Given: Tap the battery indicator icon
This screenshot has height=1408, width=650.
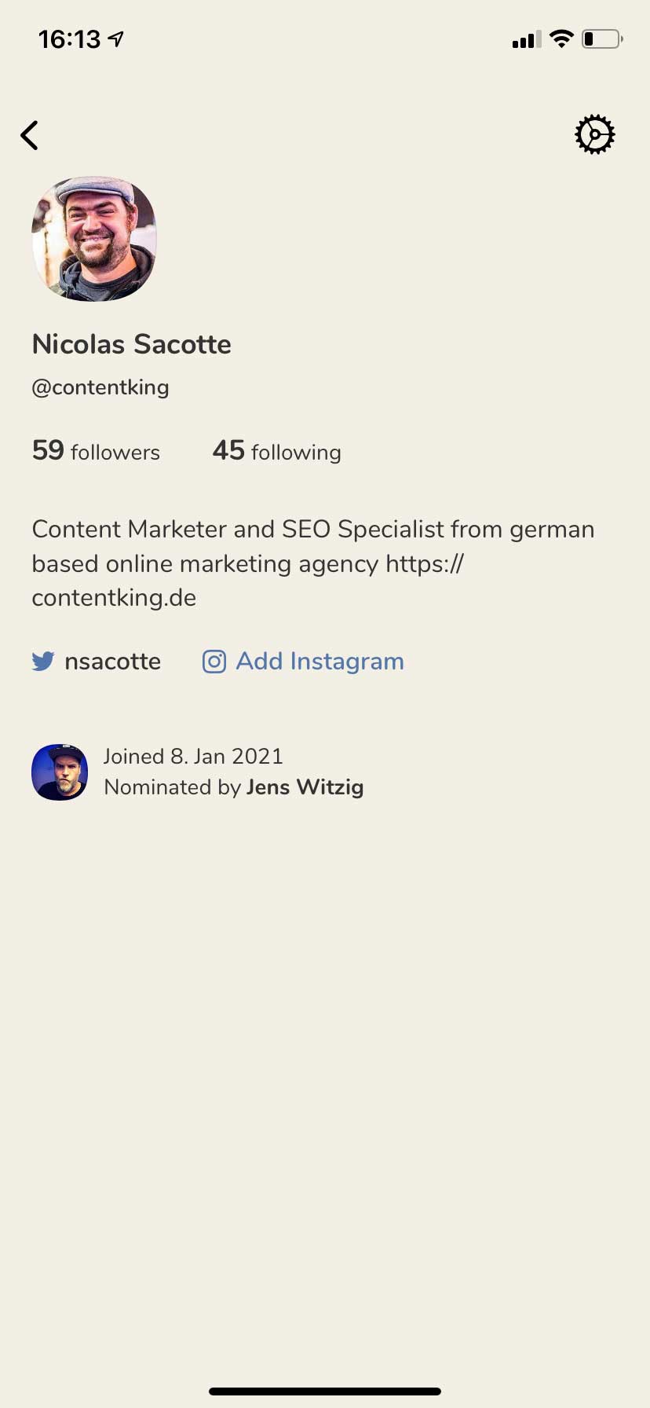Looking at the screenshot, I should [601, 38].
